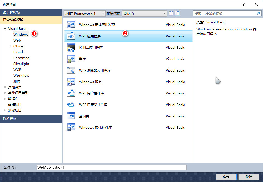Open the .NET Framework 4 version dropdown

pyautogui.click(x=84, y=13)
